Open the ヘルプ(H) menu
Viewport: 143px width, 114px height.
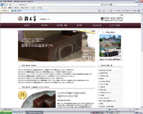(39, 8)
